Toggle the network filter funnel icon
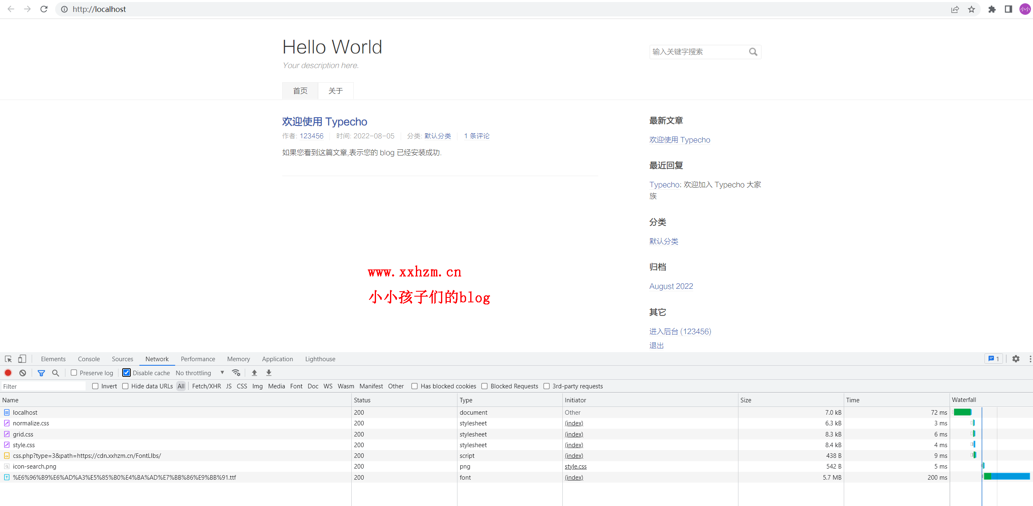The height and width of the screenshot is (506, 1033). coord(41,373)
